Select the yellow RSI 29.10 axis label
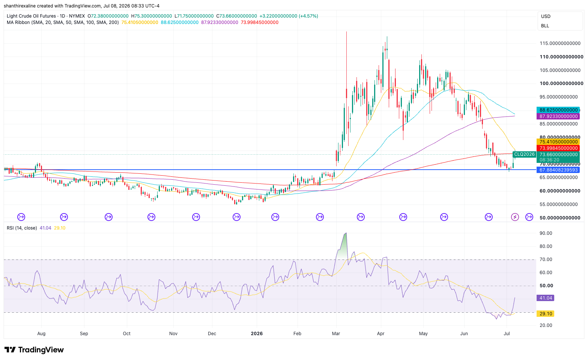 (546, 314)
